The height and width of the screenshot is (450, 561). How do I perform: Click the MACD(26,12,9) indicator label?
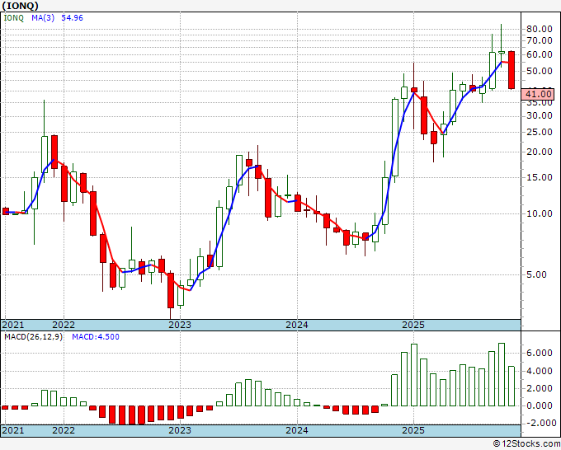(33, 337)
